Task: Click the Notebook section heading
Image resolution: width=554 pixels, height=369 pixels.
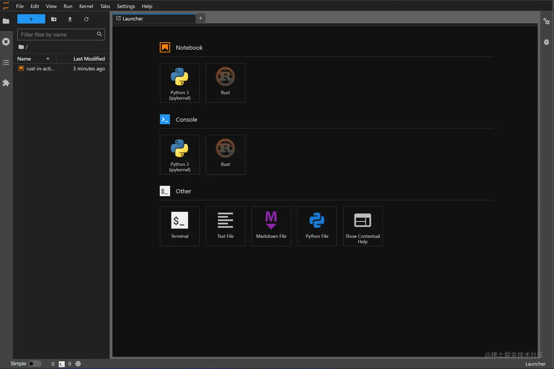Action: click(189, 48)
